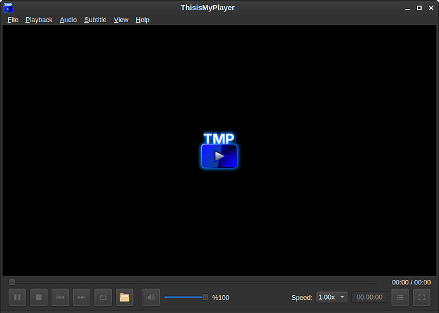Stop playback with the square Stop button

pos(39,297)
